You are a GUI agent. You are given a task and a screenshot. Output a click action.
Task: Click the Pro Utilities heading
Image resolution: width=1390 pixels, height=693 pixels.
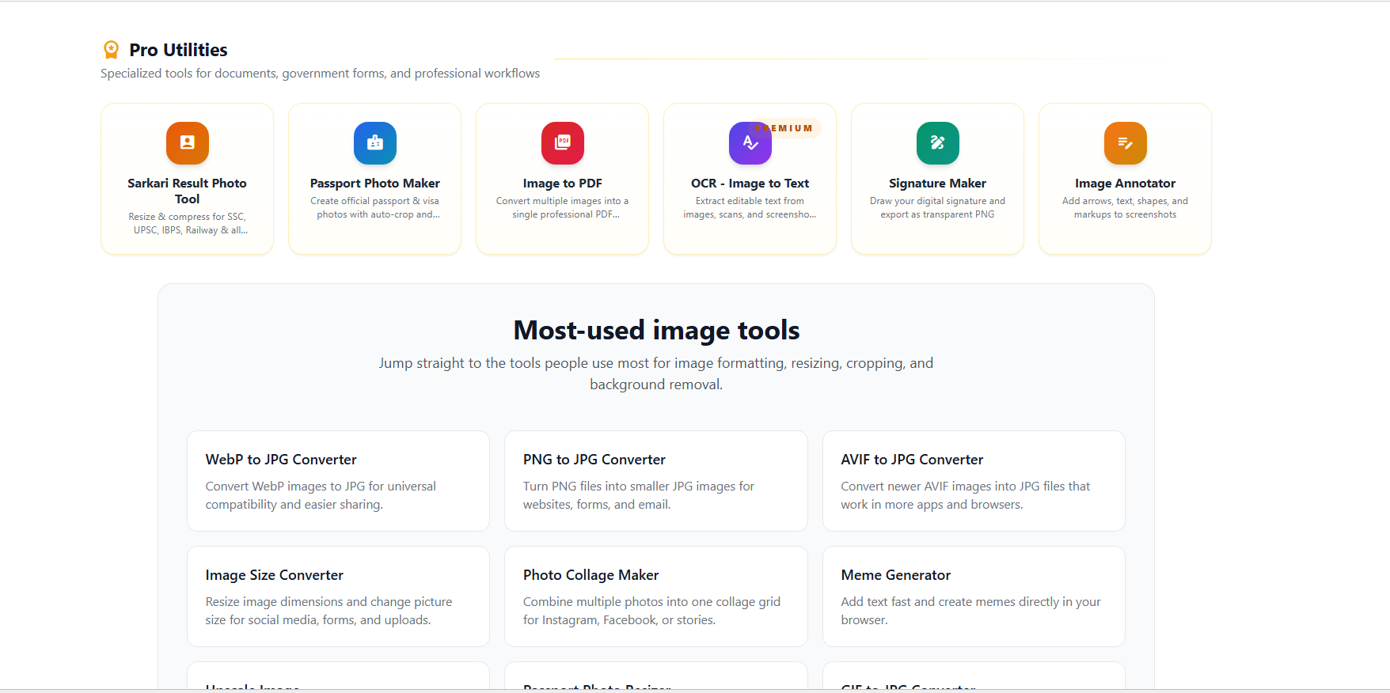point(179,50)
